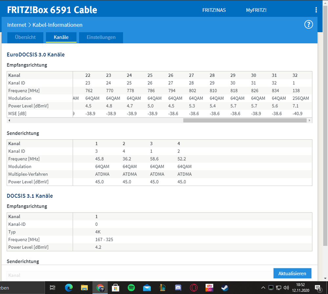Screen dimensions: 328x294
Task: Click power level 5.3 of channel 27
Action: pos(192,106)
